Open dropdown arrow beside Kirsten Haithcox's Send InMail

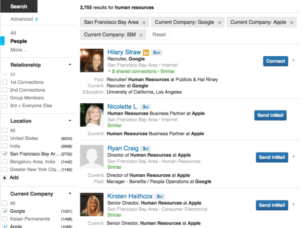click(x=293, y=205)
